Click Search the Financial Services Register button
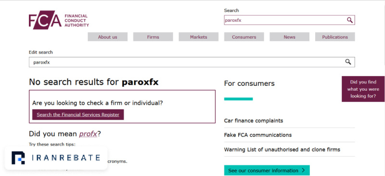The image size is (385, 176). pyautogui.click(x=78, y=115)
